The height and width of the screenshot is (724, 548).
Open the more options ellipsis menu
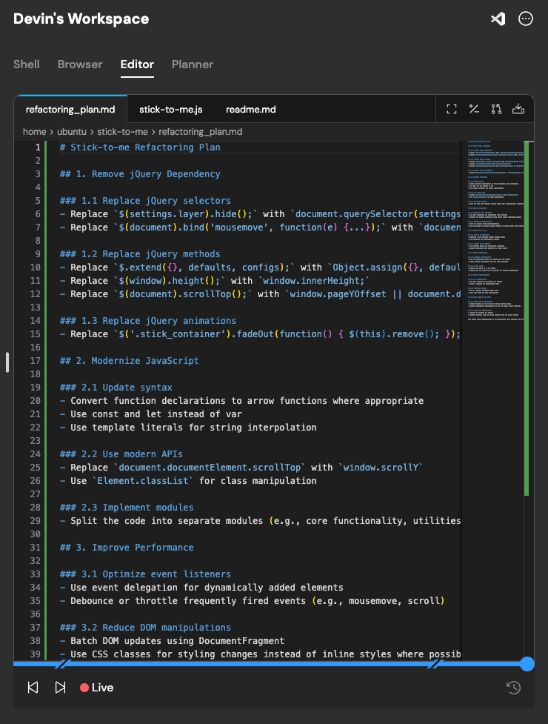(526, 19)
